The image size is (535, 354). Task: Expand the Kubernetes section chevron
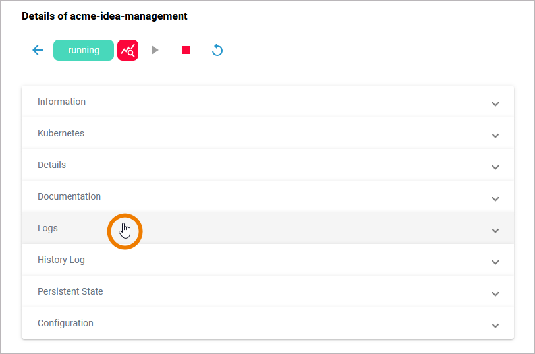495,136
